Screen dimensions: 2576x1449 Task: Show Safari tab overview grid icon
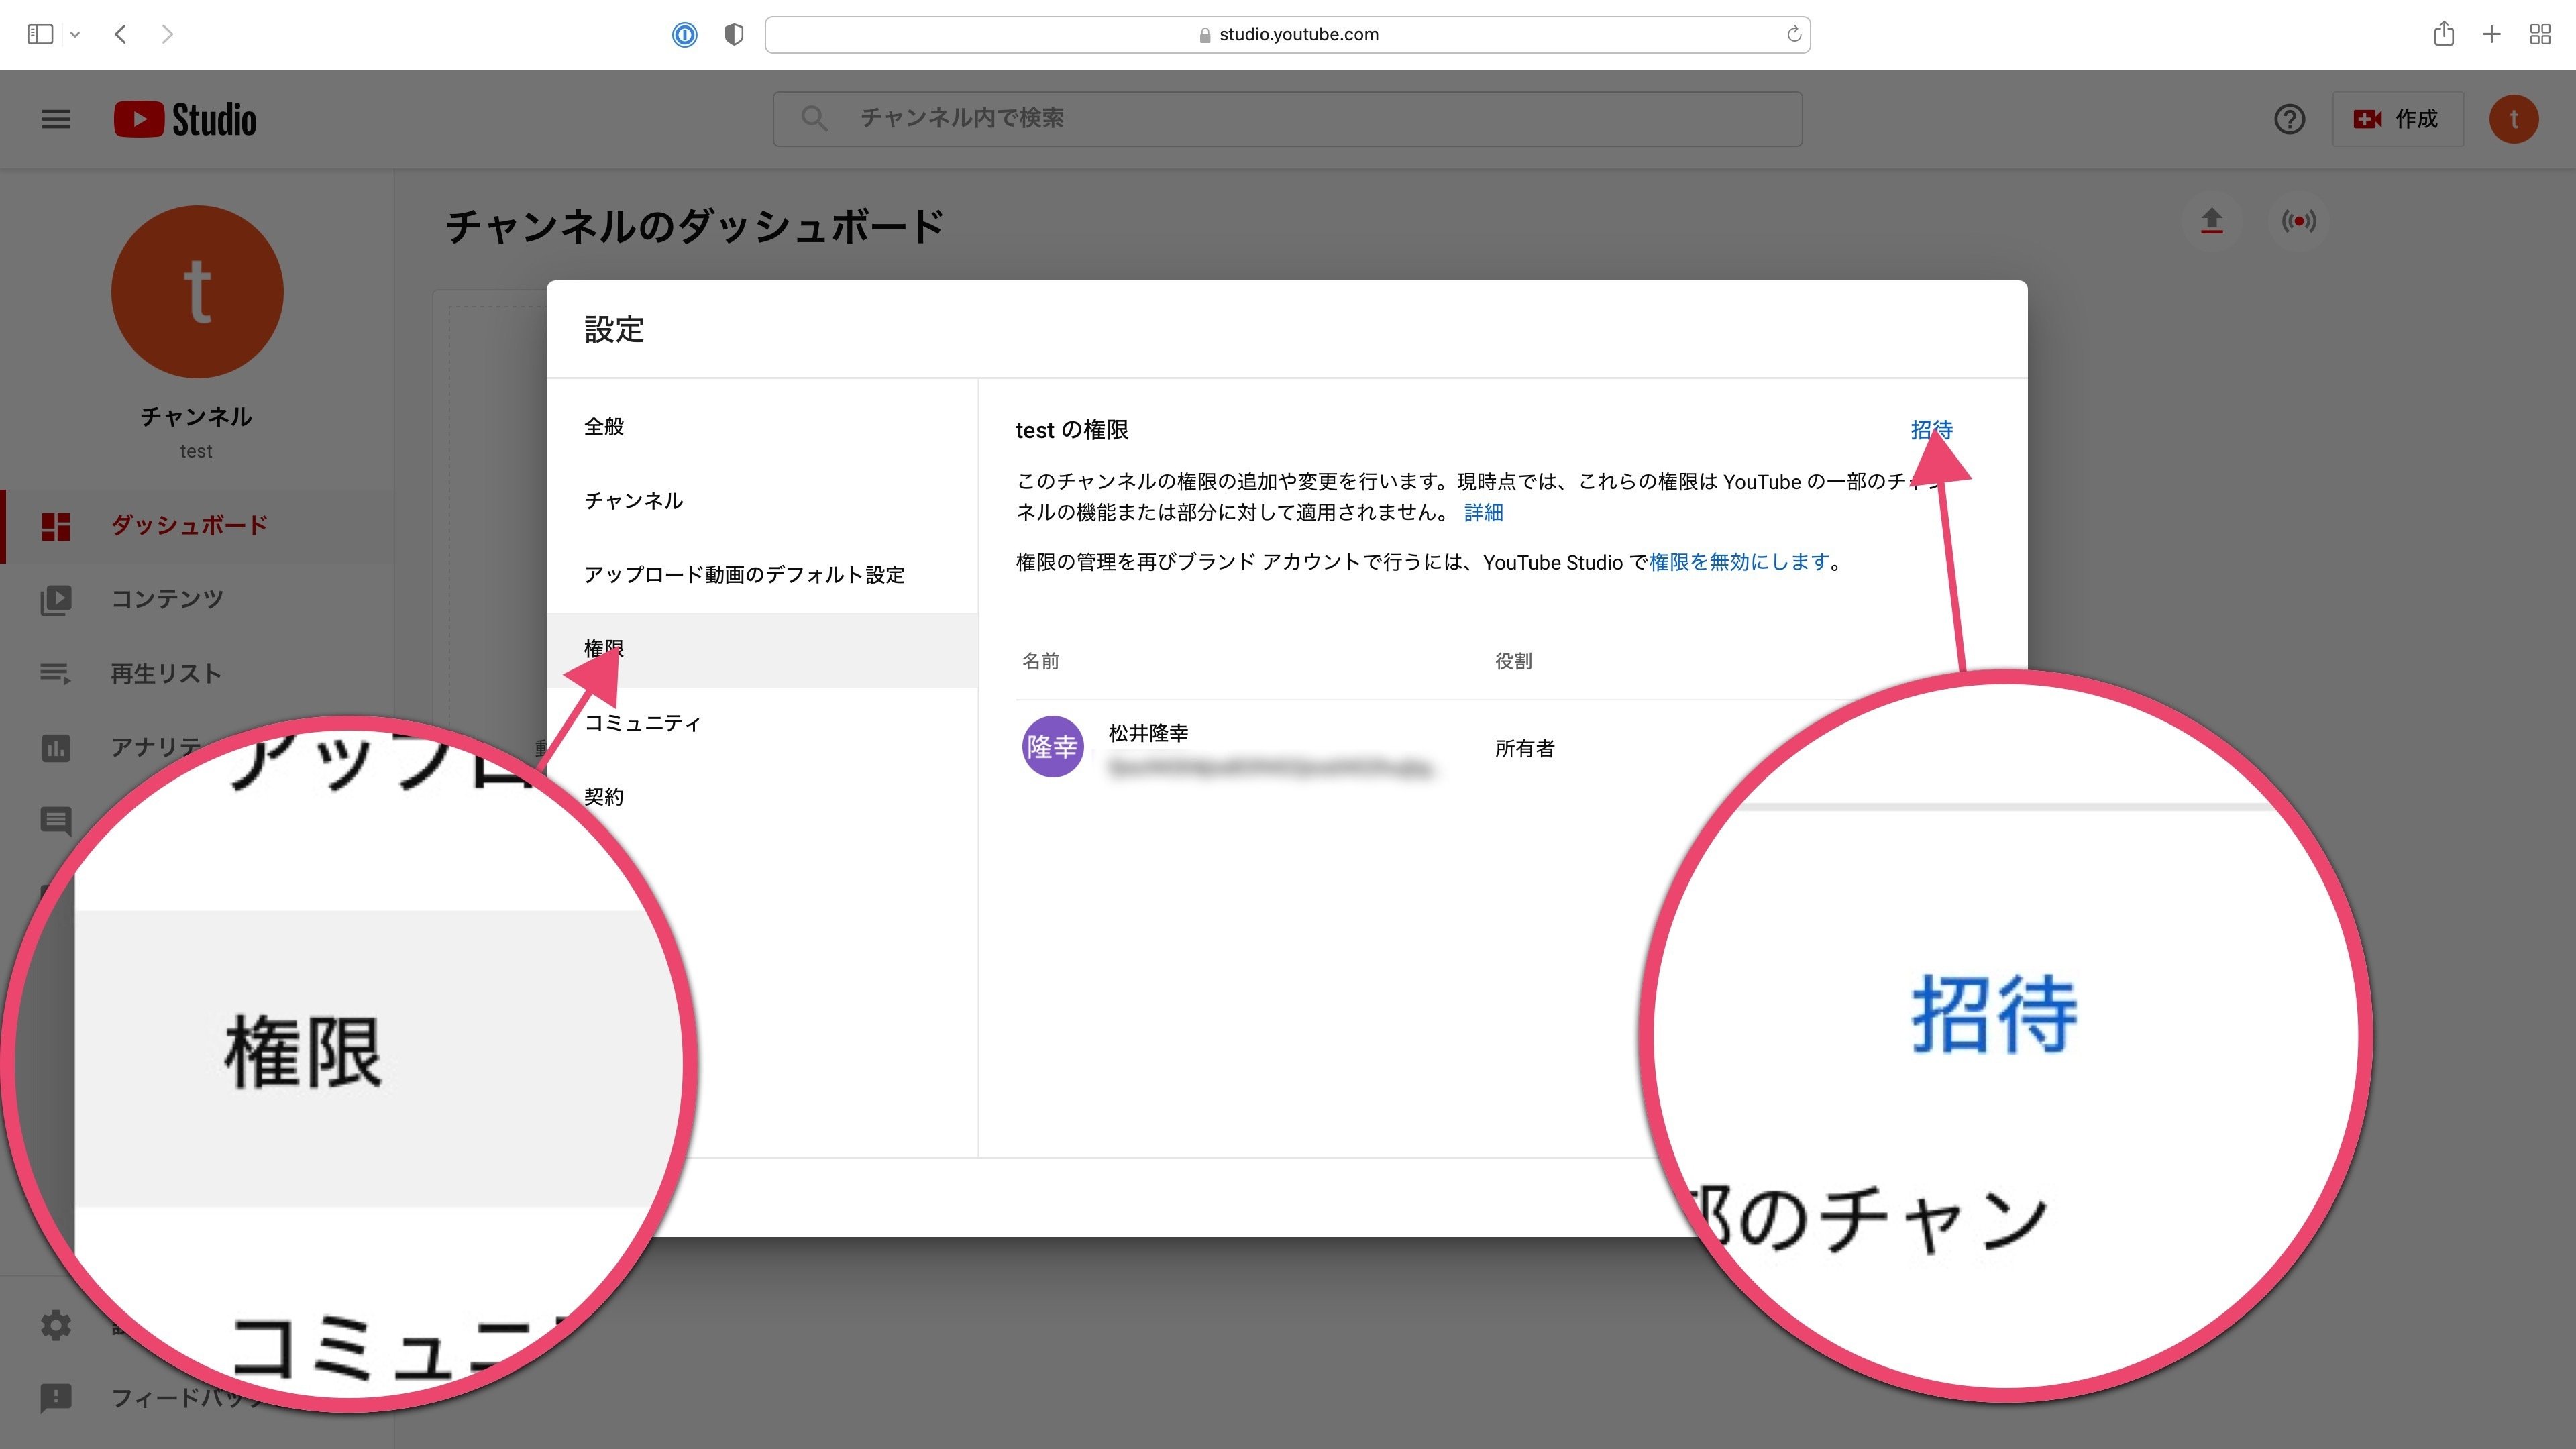2540,34
